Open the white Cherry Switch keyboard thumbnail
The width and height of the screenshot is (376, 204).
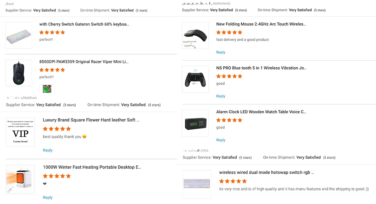coord(19,35)
